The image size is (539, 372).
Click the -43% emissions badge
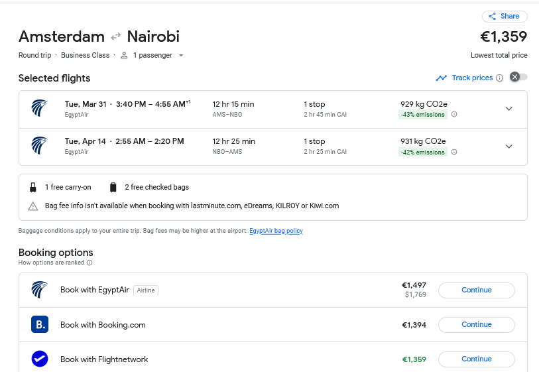422,115
